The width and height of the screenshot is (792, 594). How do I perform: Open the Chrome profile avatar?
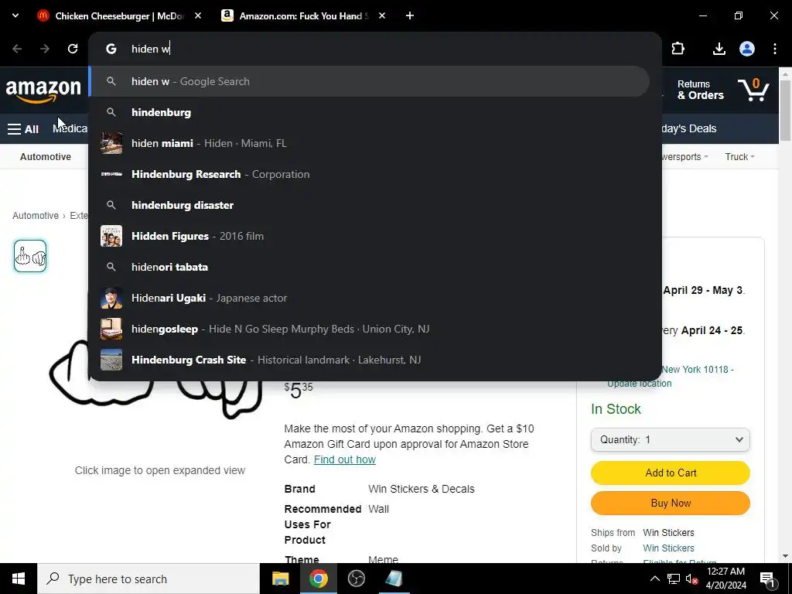[x=747, y=49]
